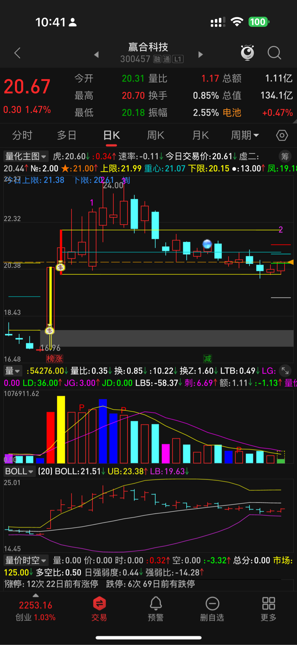Tap the 涨停 12次 statistics text
The height and width of the screenshot is (645, 297).
[51, 584]
